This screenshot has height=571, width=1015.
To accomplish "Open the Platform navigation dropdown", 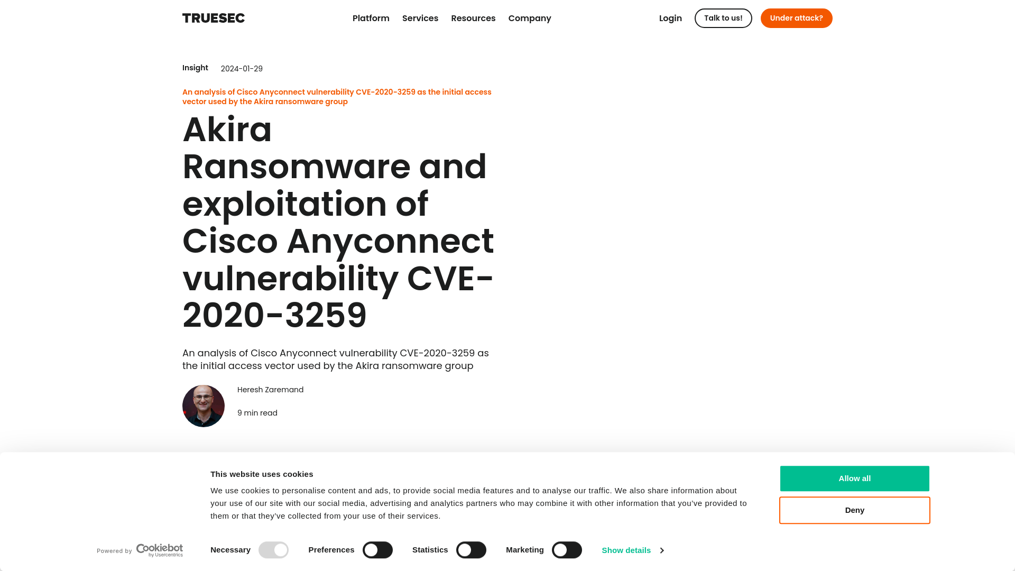I will (371, 18).
